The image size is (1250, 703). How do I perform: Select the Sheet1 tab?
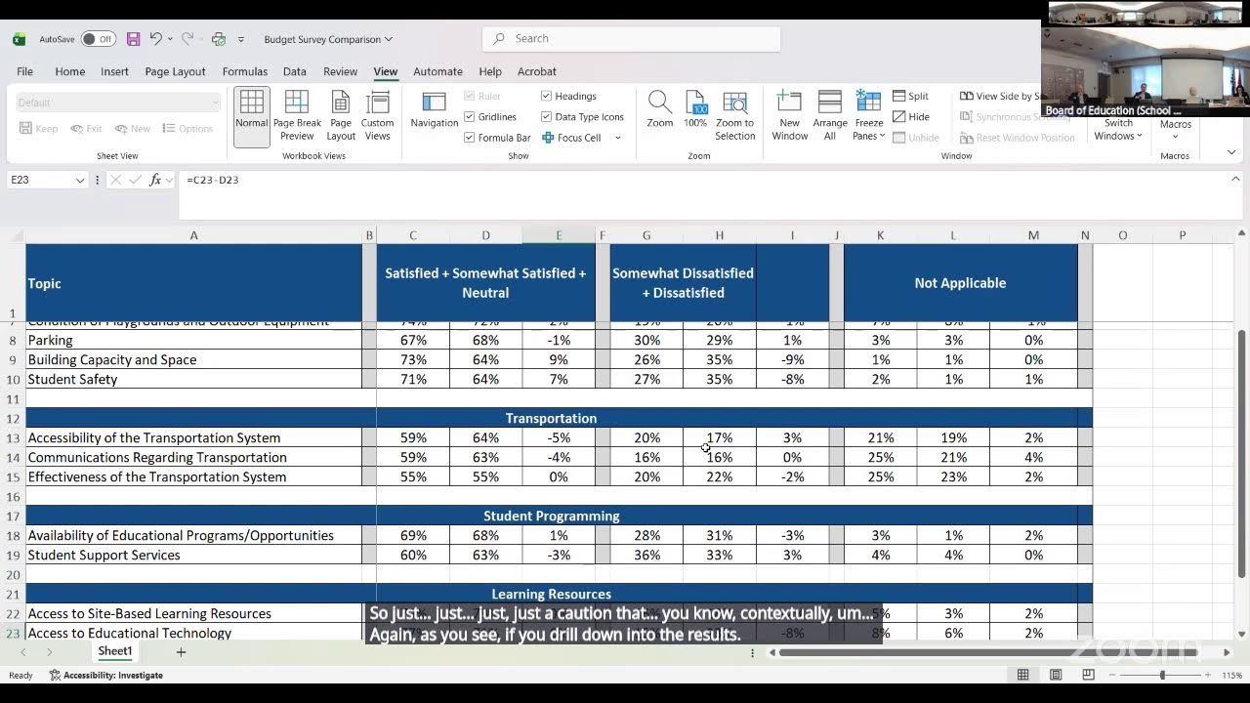(114, 651)
